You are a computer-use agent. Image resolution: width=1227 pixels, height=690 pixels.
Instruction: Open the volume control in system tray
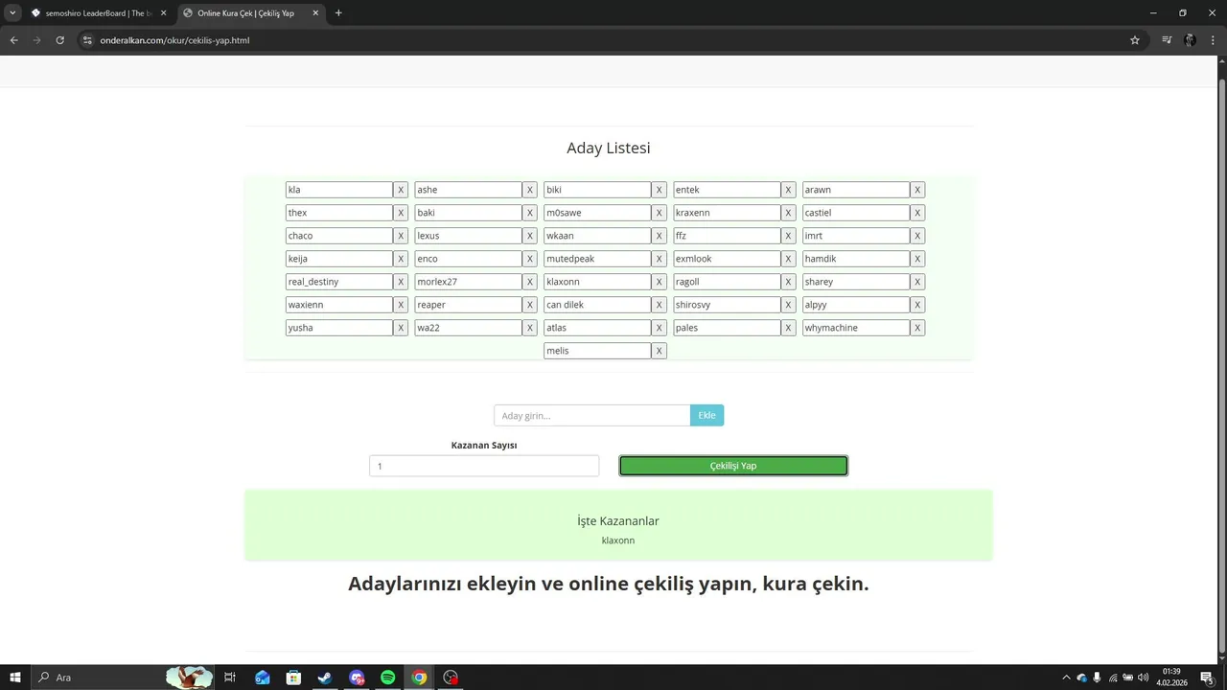coord(1143,678)
